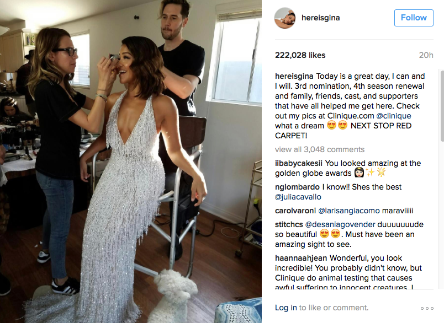Expand view all 3,048 comments
The width and height of the screenshot is (444, 323).
click(x=320, y=149)
